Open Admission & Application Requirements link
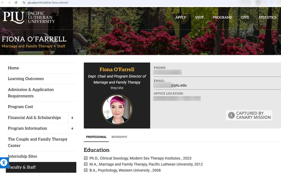 coord(31,93)
